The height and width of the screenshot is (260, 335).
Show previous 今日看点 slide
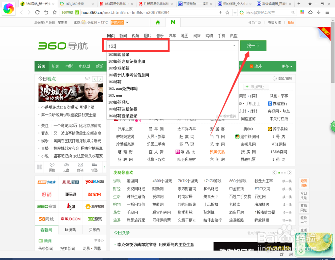(95, 79)
